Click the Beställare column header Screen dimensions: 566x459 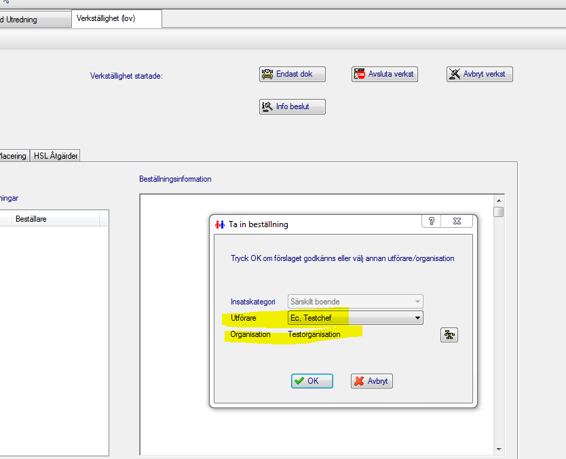click(x=56, y=219)
